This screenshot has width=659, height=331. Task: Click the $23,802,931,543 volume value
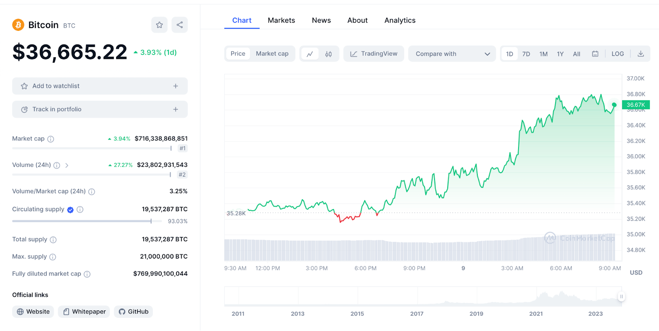coord(162,165)
